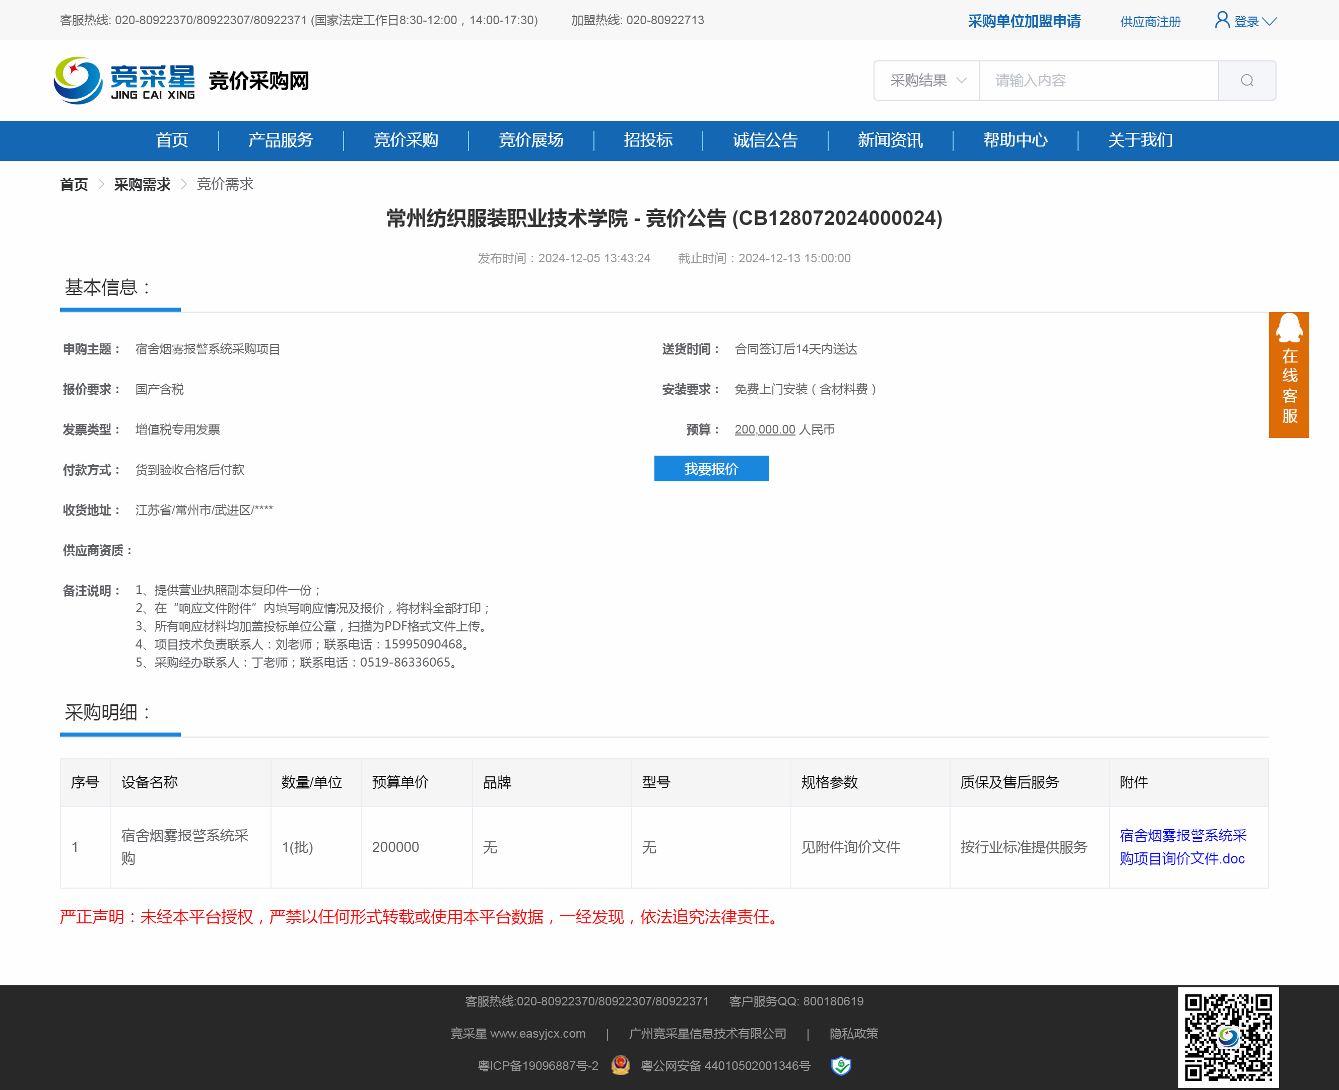Click the QR code image in footer
The image size is (1339, 1090).
(x=1228, y=1037)
